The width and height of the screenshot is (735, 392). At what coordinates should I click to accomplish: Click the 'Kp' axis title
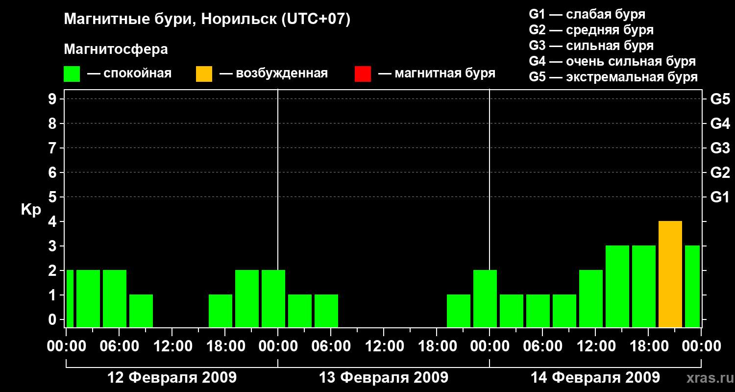pyautogui.click(x=31, y=210)
